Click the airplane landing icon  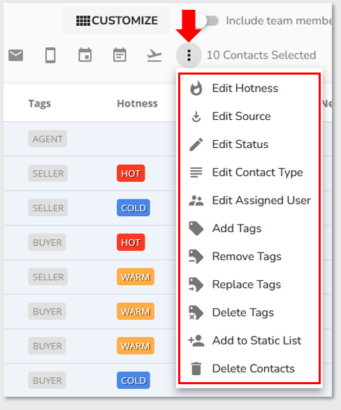tap(154, 56)
